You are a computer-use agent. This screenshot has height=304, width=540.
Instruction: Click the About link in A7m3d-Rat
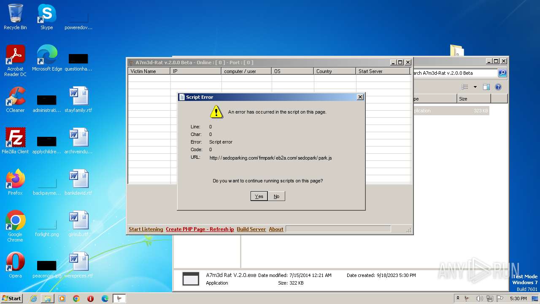point(276,229)
